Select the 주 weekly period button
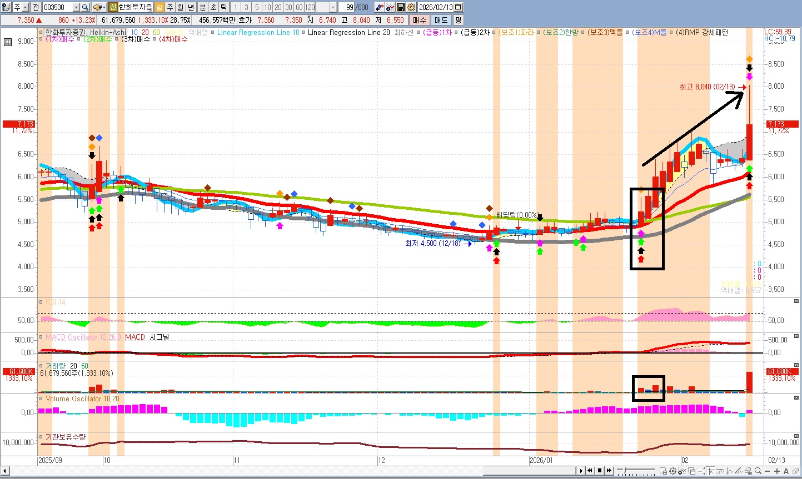The height and width of the screenshot is (479, 802). click(x=170, y=7)
